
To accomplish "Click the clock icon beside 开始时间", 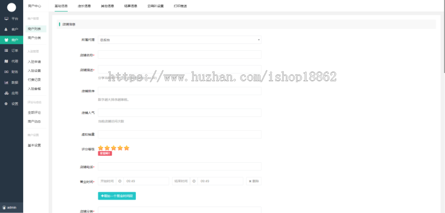I will point(120,181).
